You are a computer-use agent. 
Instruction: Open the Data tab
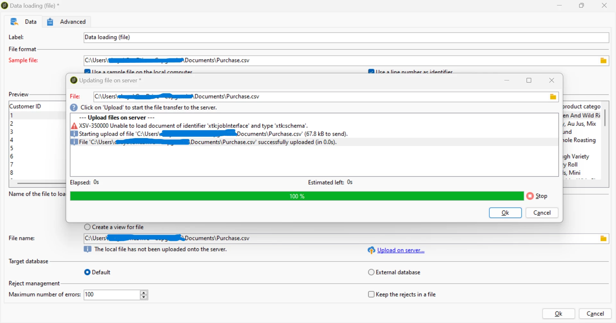pos(23,22)
